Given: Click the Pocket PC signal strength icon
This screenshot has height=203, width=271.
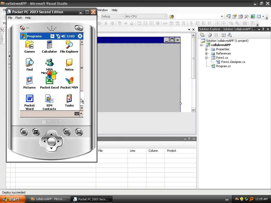Looking at the screenshot, I should click(58, 36).
